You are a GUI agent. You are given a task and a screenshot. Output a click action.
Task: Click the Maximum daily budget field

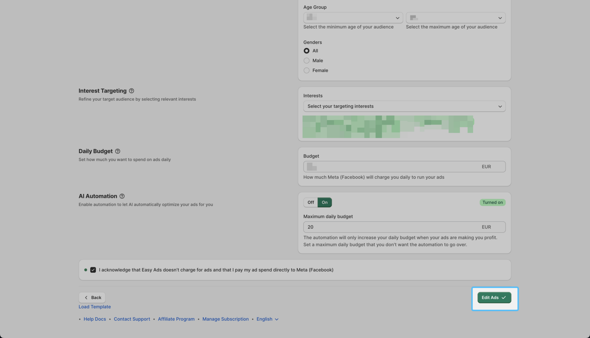tap(391, 227)
